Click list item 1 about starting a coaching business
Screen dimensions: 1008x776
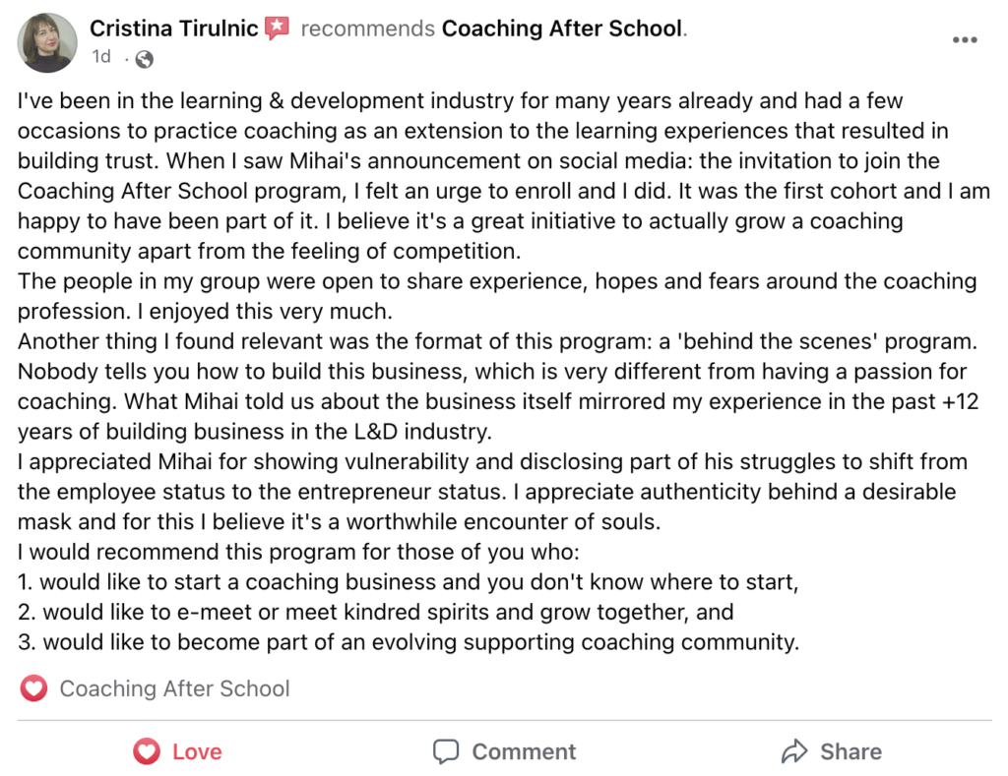click(408, 582)
